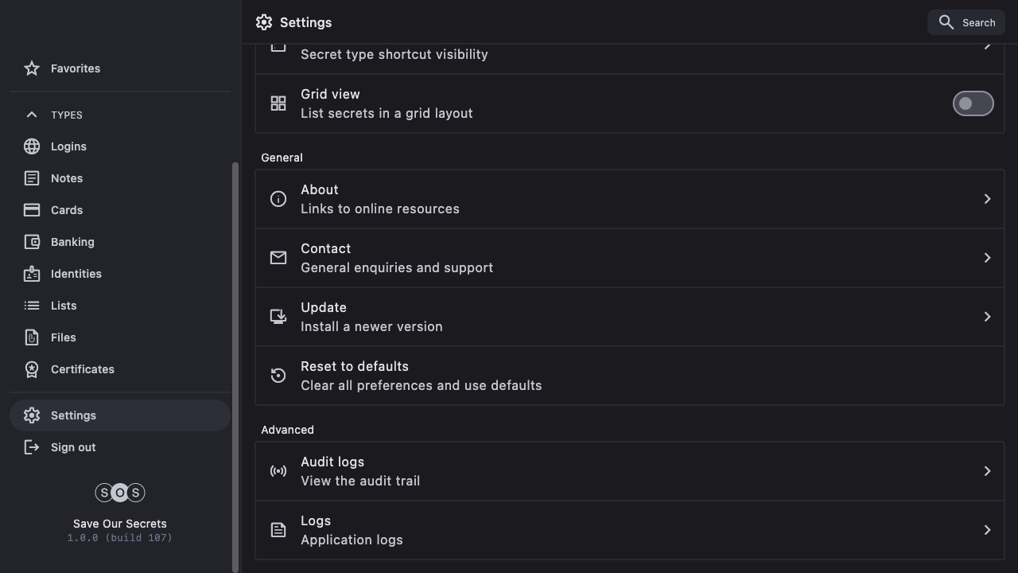This screenshot has height=573, width=1018.
Task: Select Lists in the sidebar
Action: pos(64,306)
